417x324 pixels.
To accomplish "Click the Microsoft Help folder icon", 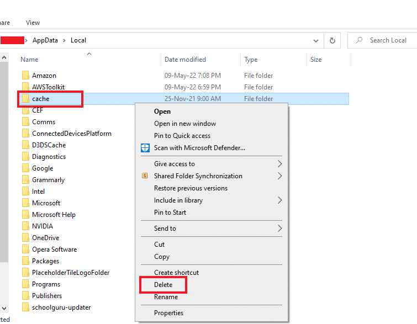I will pos(25,215).
